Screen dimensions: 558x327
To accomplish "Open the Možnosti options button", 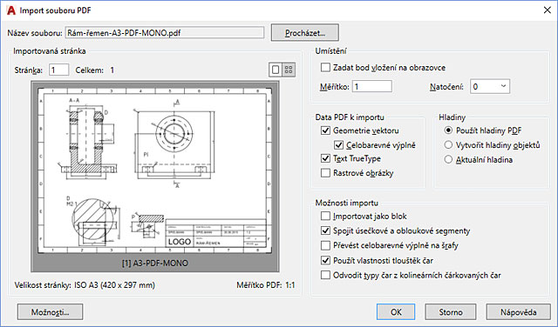I will pos(51,311).
